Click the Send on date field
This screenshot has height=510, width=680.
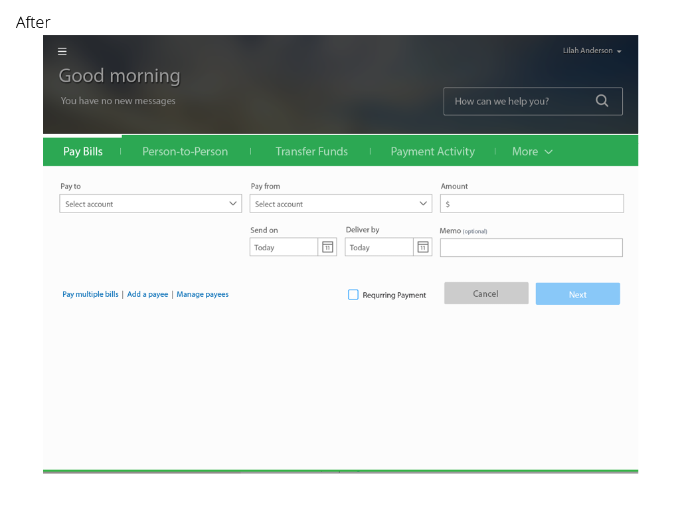(284, 247)
